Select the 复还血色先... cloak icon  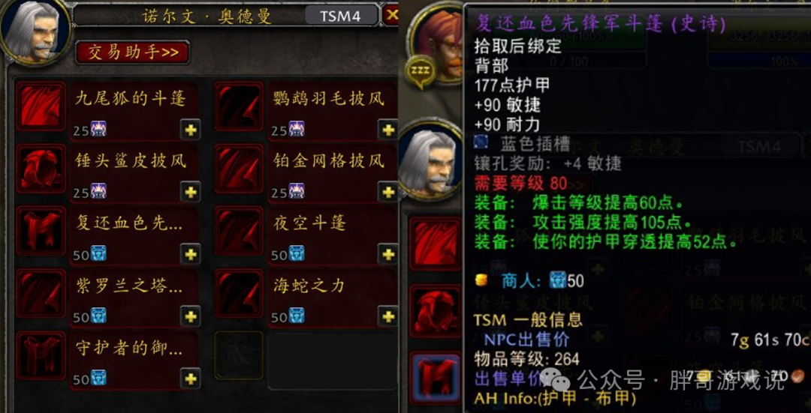(x=41, y=232)
